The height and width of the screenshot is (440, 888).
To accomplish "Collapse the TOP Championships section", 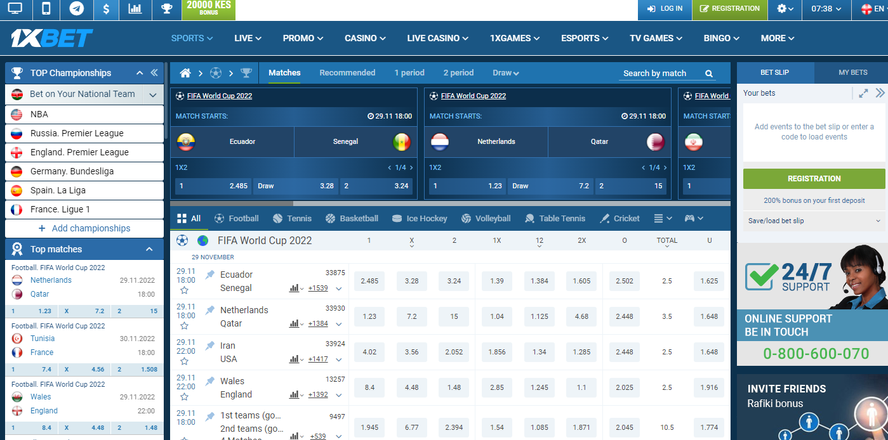I will point(140,73).
